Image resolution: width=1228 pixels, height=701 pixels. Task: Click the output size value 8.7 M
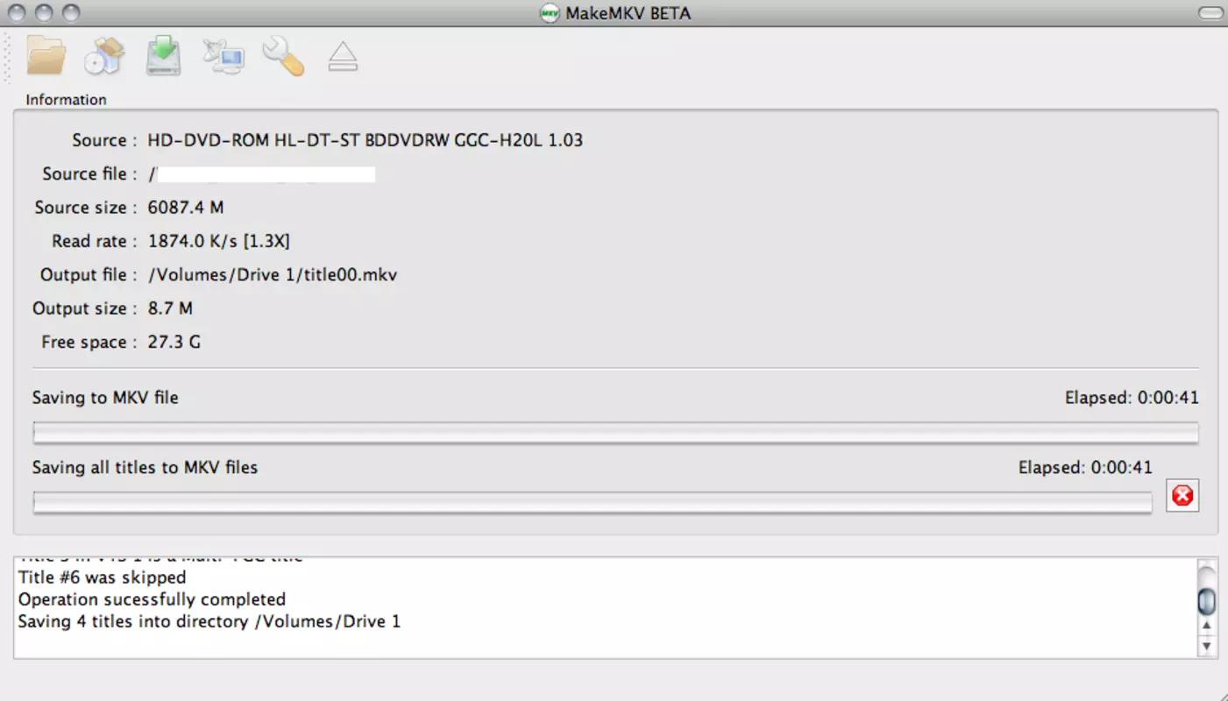coord(170,308)
